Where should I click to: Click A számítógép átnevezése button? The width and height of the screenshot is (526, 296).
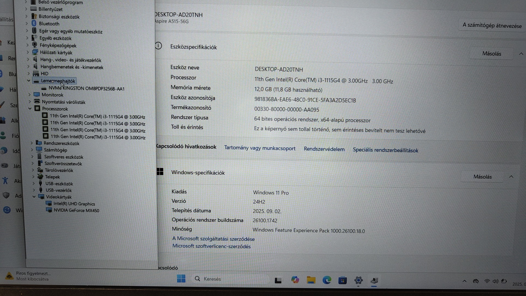click(492, 26)
